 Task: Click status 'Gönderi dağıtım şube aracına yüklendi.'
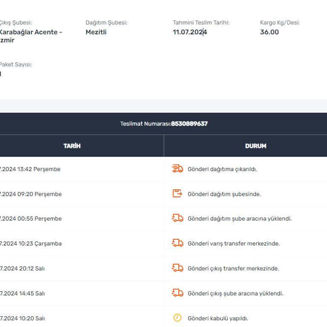pyautogui.click(x=240, y=218)
